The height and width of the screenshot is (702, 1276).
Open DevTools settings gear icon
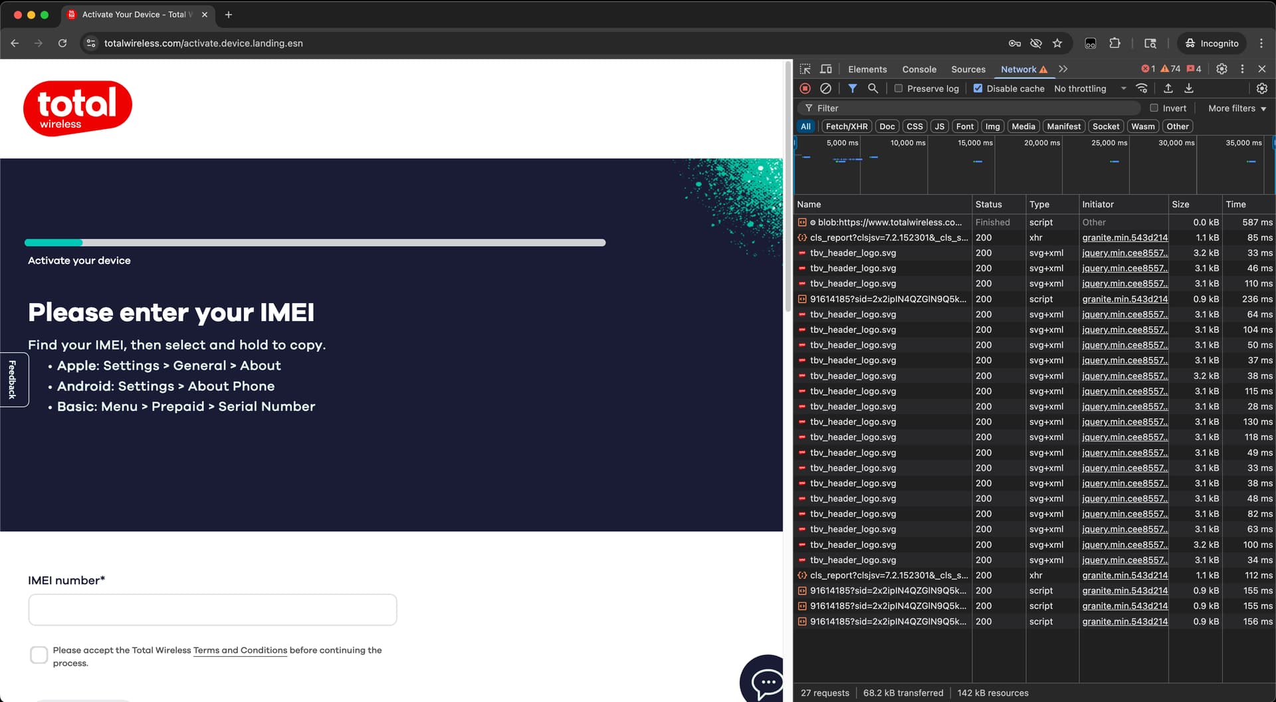[x=1221, y=69]
